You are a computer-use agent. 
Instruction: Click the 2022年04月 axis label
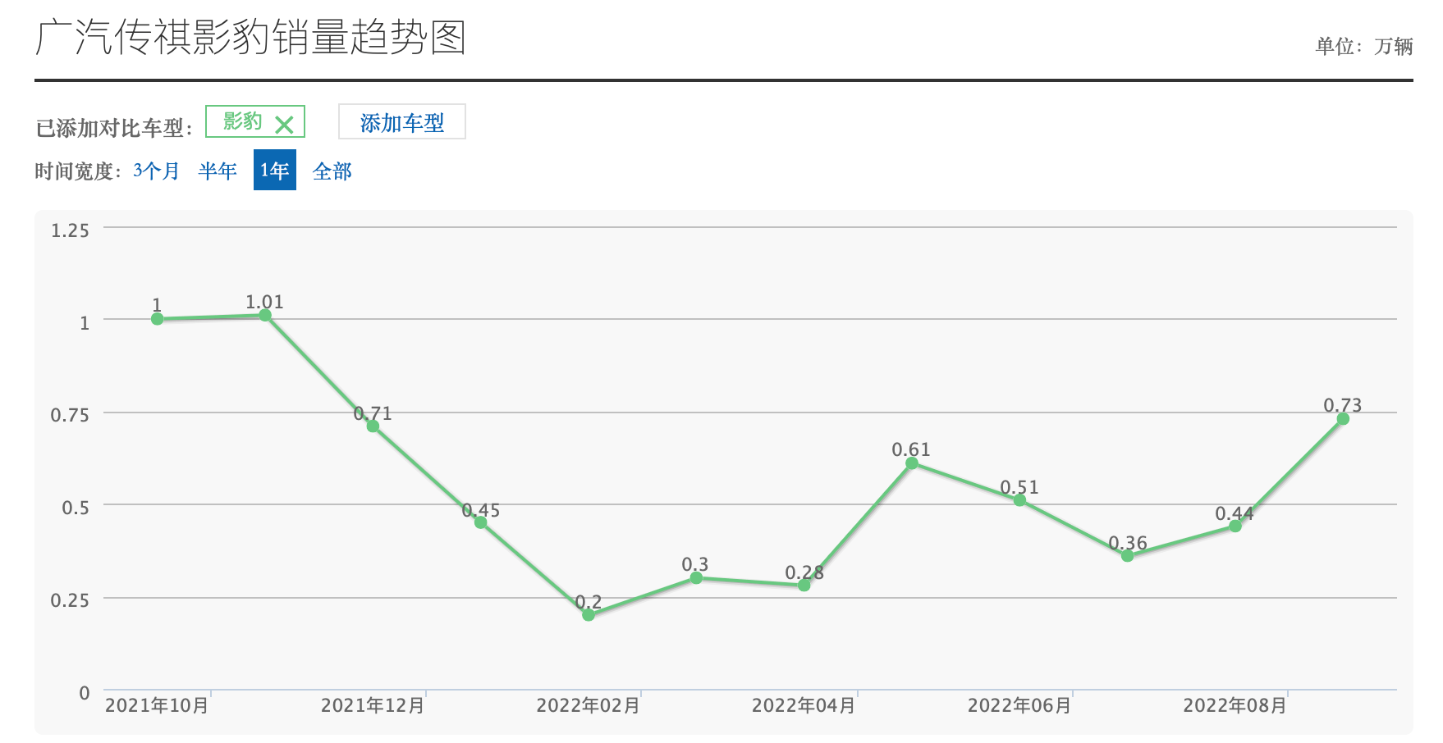[804, 705]
